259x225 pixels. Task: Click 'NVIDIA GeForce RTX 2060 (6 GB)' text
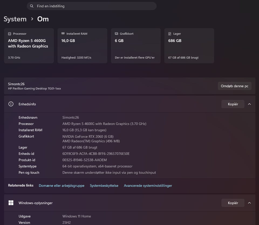[x=88, y=136]
